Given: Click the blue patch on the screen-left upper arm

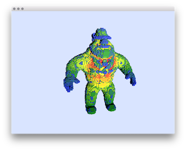Looking at the screenshot, I should 81,63.
